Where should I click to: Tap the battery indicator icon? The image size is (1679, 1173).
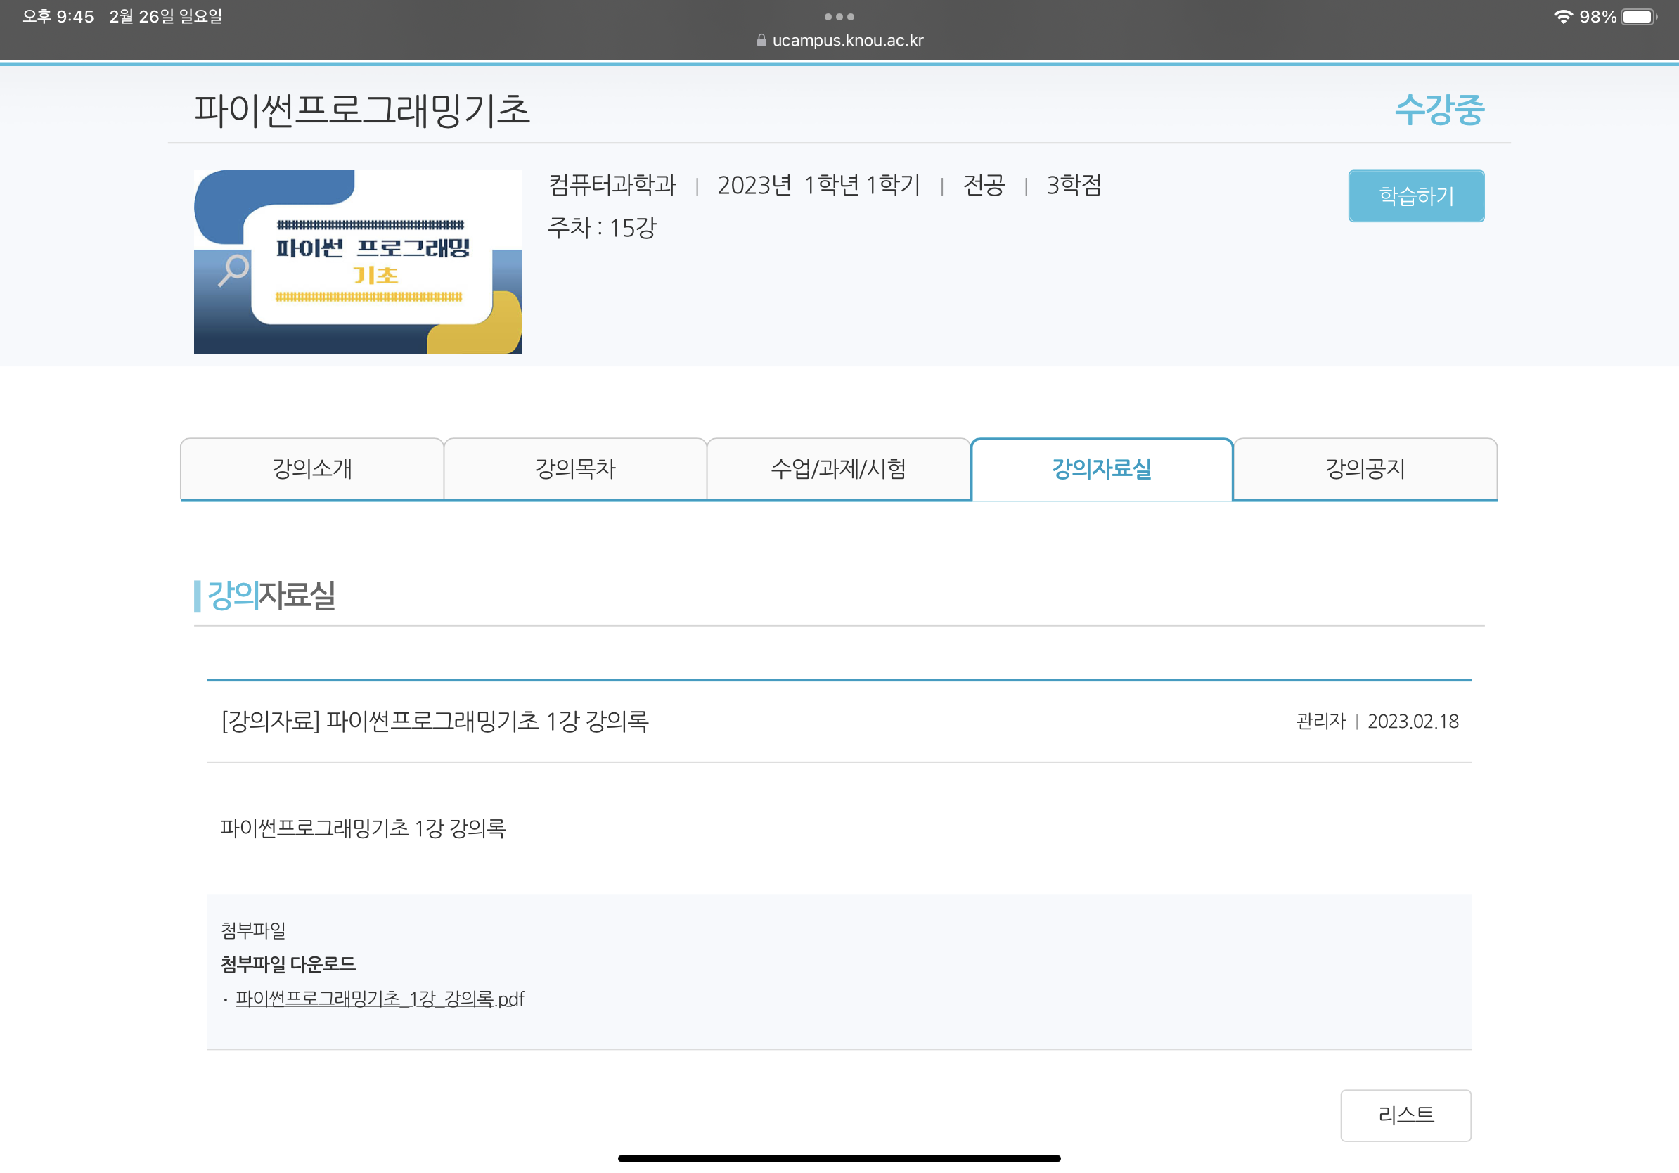(x=1638, y=16)
